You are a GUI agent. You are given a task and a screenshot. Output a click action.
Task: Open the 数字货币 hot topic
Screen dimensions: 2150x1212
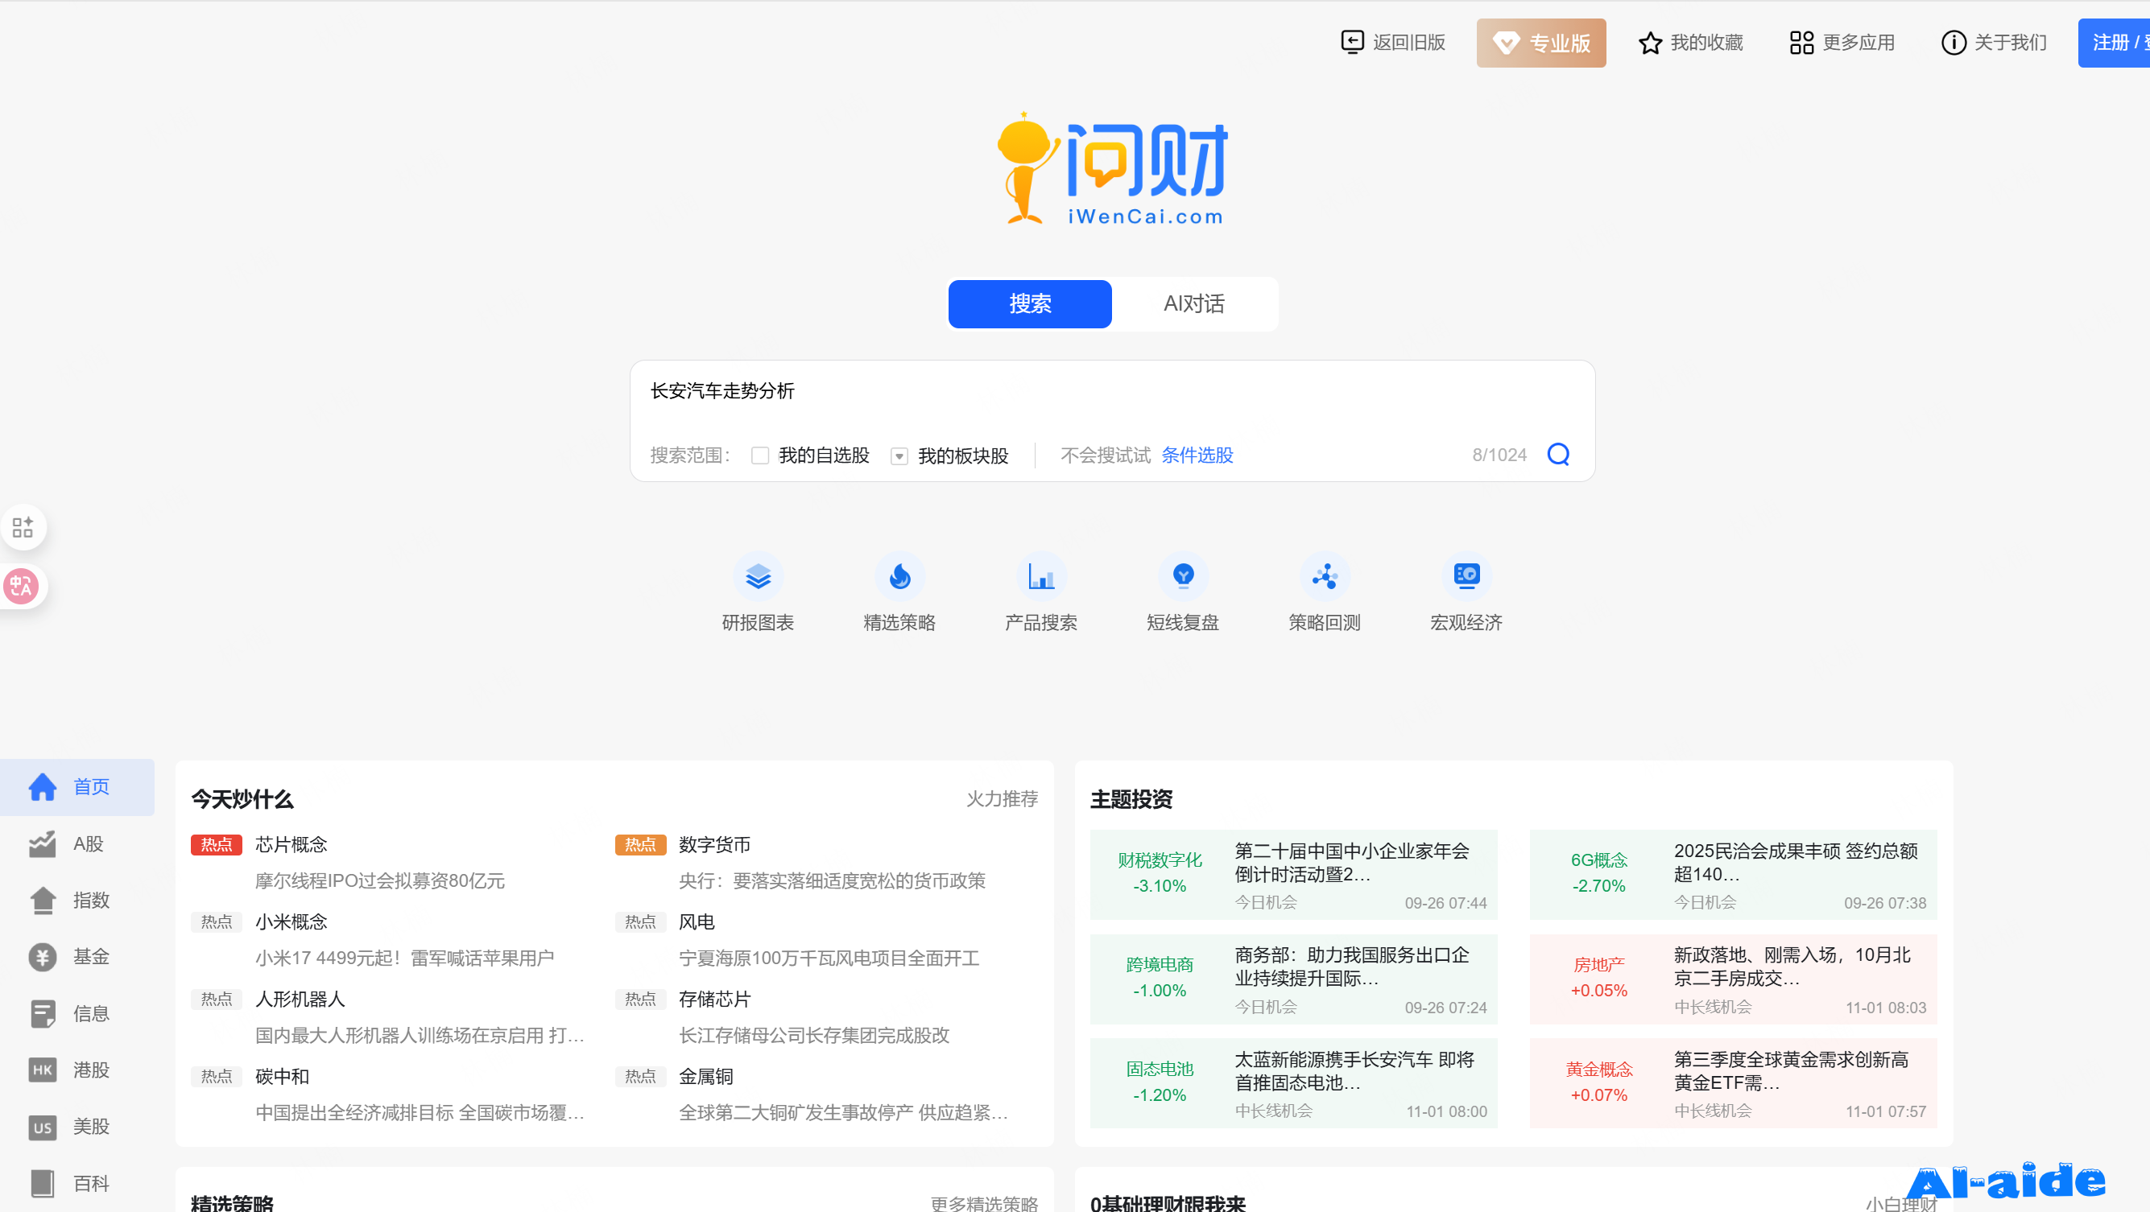714,844
